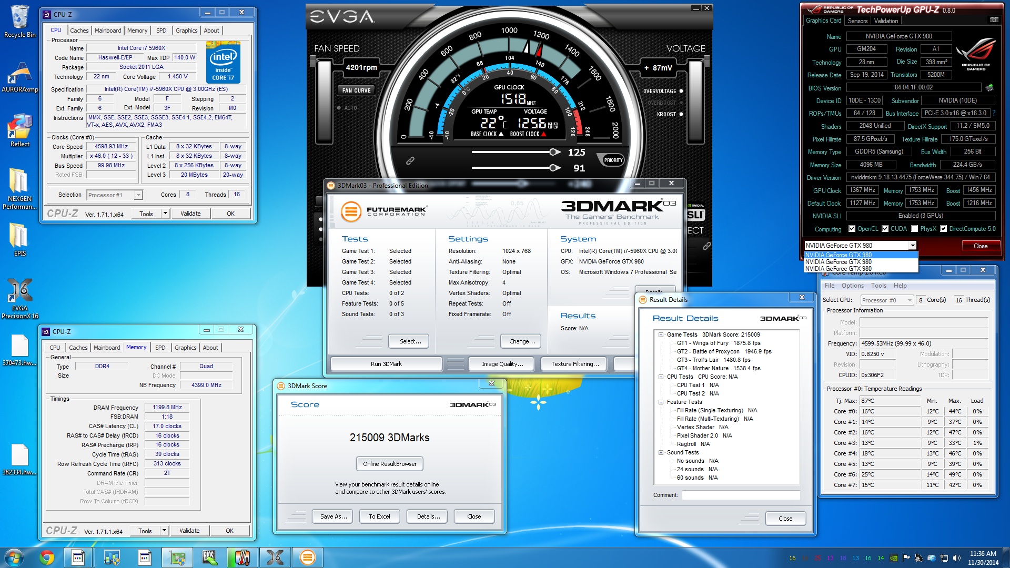Switch to PrecisionX 16 taskbar icon
The width and height of the screenshot is (1010, 568).
click(275, 557)
